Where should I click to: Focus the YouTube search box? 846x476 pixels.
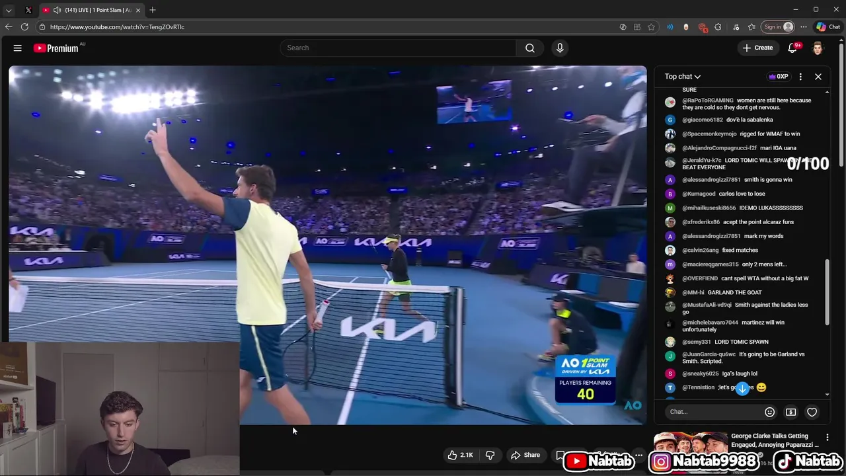pos(398,48)
